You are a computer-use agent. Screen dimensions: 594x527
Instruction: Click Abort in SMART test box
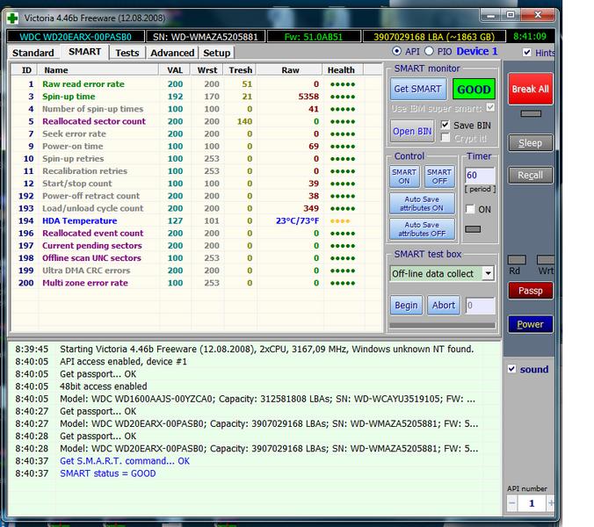[444, 305]
